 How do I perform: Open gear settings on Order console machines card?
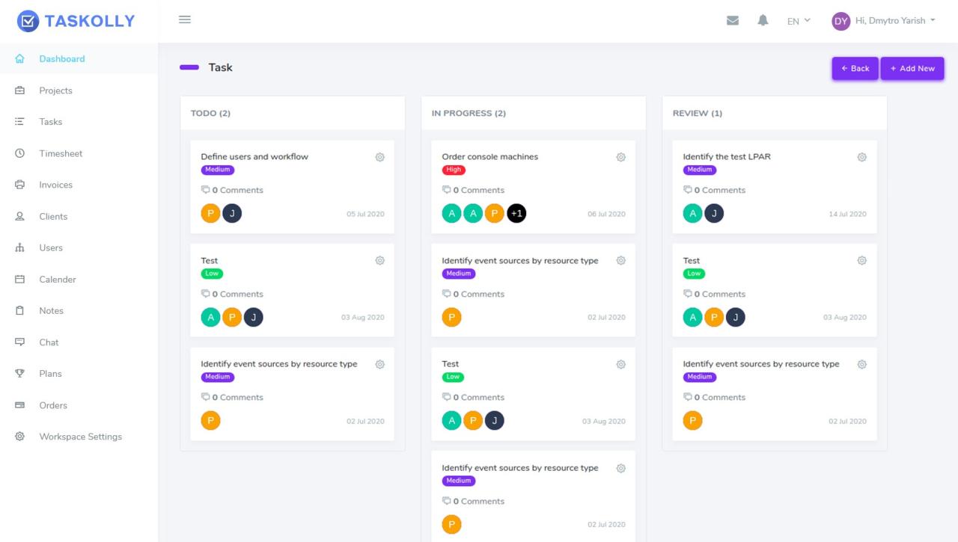point(620,157)
